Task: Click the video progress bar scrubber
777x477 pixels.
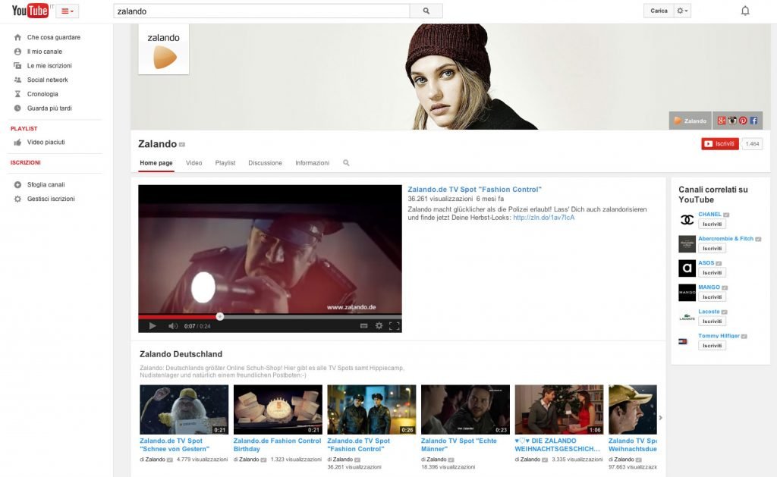Action: [220, 316]
